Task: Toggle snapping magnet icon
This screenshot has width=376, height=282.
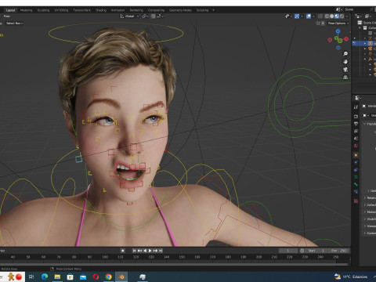Action: (154, 16)
